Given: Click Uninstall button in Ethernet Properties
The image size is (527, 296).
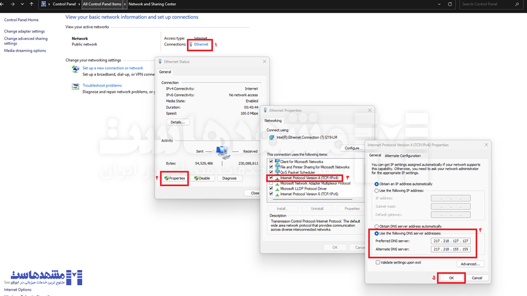Looking at the screenshot, I should tap(317, 208).
